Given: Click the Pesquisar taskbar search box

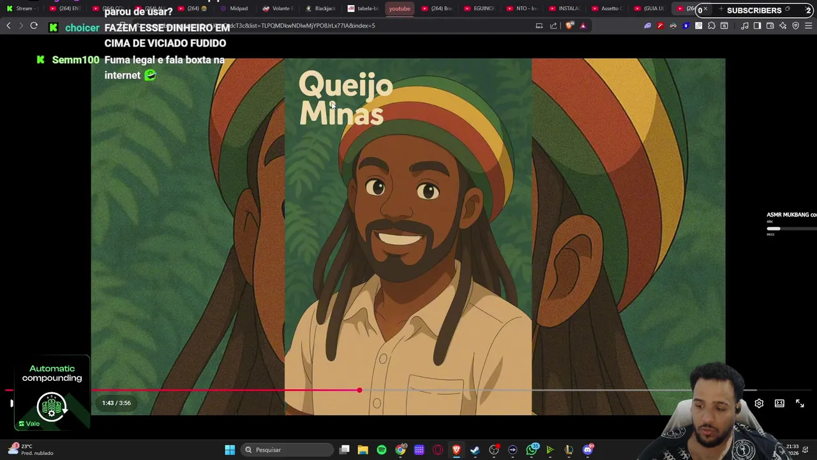Looking at the screenshot, I should tap(286, 450).
